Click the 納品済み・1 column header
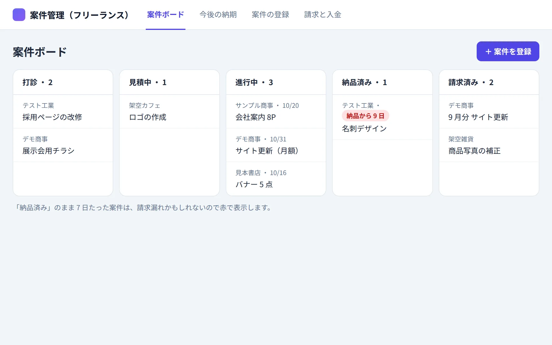 (x=382, y=82)
